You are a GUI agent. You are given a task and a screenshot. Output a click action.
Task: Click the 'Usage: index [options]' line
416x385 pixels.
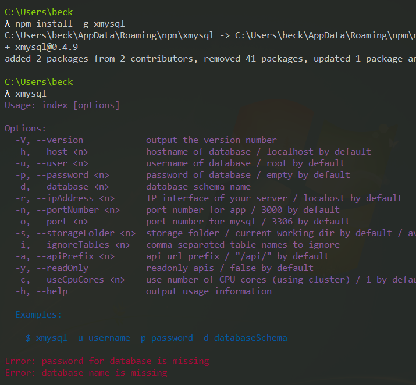(62, 105)
